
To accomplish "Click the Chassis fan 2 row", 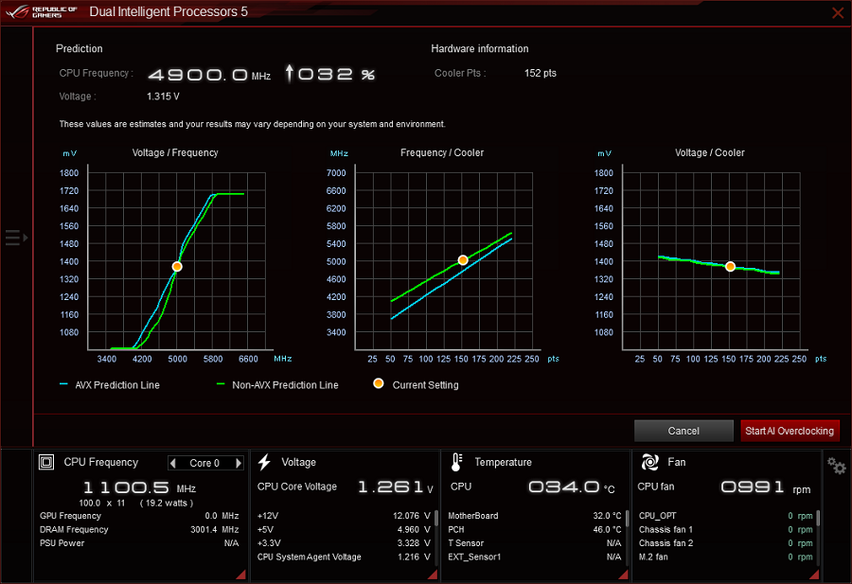I will (725, 542).
